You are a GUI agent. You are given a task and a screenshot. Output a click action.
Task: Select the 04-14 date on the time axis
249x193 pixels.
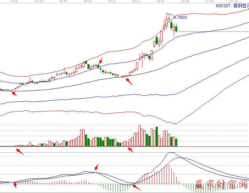pyautogui.click(x=63, y=1)
